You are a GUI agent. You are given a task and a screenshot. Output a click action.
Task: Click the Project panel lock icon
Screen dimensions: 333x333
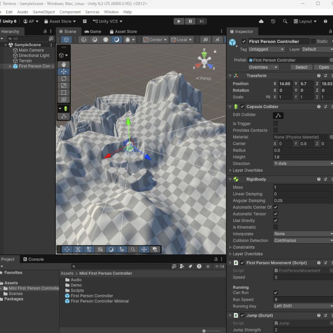216,259
